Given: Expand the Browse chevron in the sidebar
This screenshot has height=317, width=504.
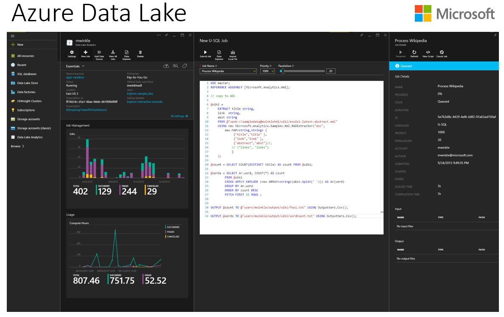Looking at the screenshot, I should [23, 146].
